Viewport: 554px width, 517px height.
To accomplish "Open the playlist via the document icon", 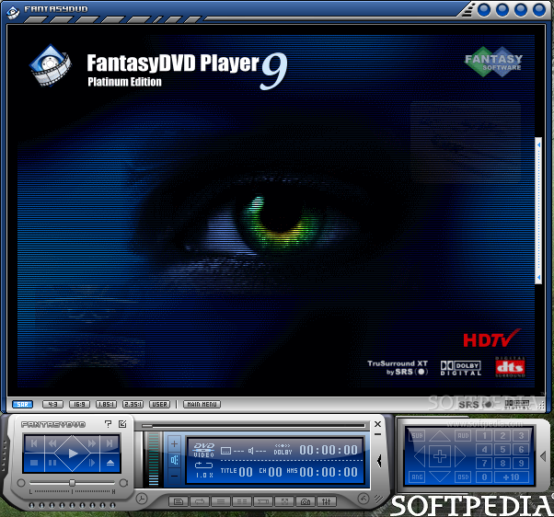I will tap(179, 501).
